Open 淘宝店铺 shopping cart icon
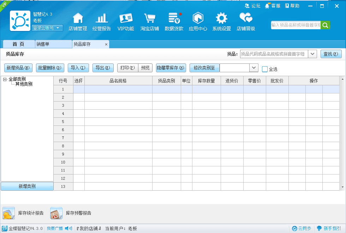Viewport: 346px width, 233px height. [150, 18]
